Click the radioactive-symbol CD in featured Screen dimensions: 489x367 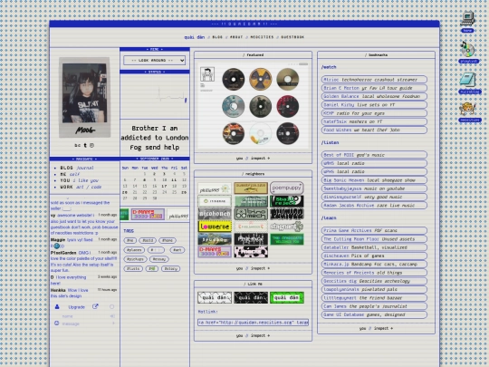261,79
